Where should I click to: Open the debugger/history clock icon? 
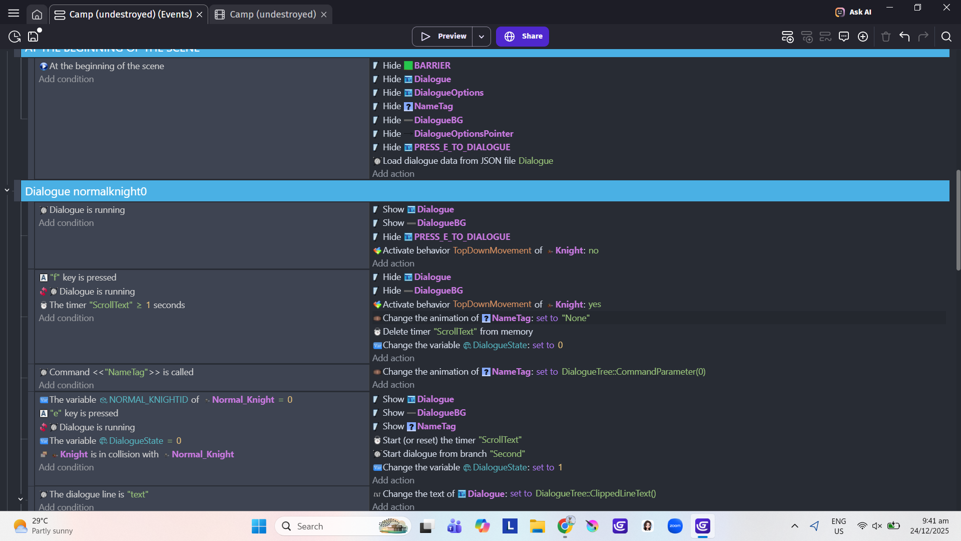click(15, 37)
